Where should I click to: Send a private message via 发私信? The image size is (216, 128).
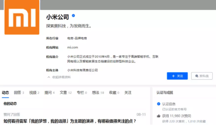point(202,76)
